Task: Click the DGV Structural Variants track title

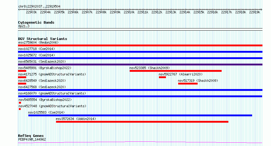Action: click(x=43, y=39)
